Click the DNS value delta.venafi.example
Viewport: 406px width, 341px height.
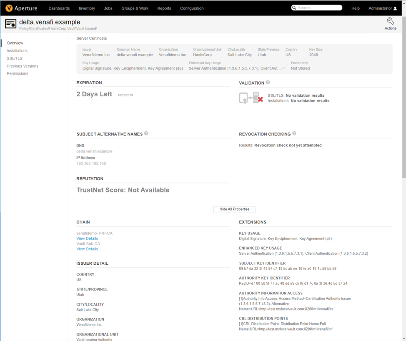tap(95, 151)
